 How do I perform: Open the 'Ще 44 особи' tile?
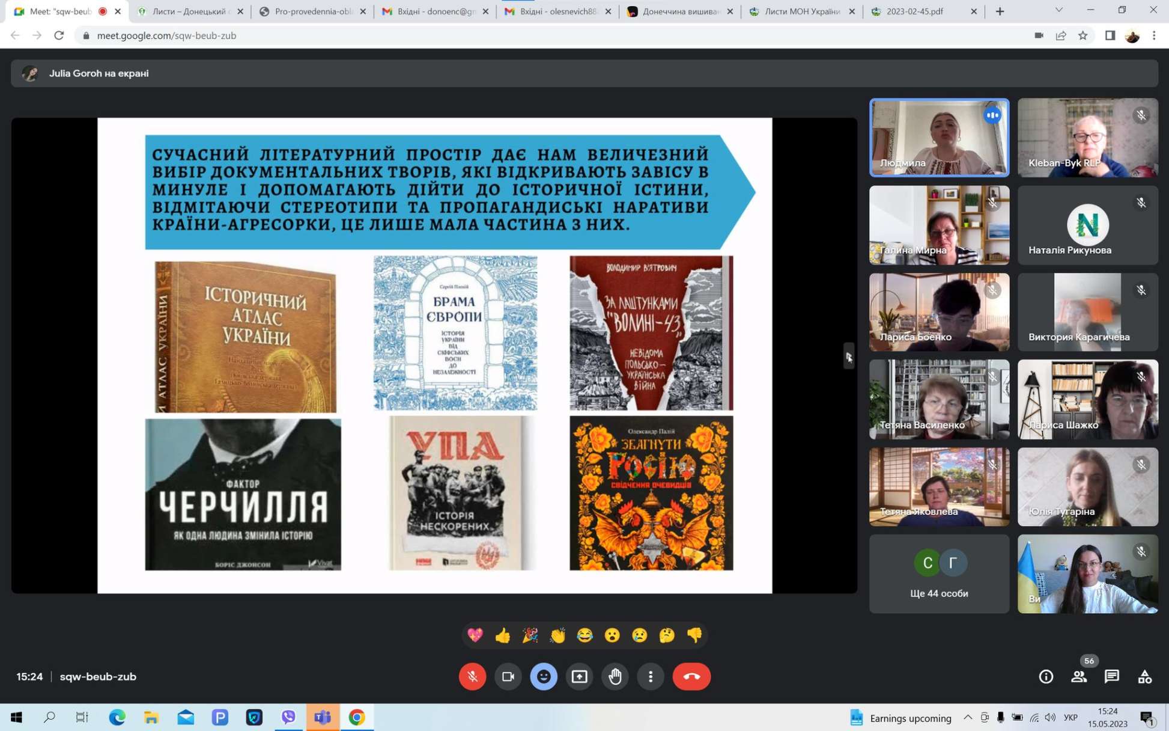point(939,574)
